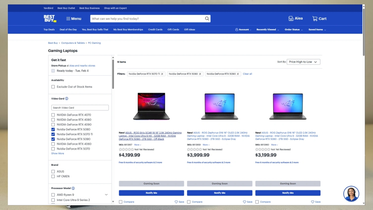Click Notify Me for ROG Strix SCAR

point(152,193)
